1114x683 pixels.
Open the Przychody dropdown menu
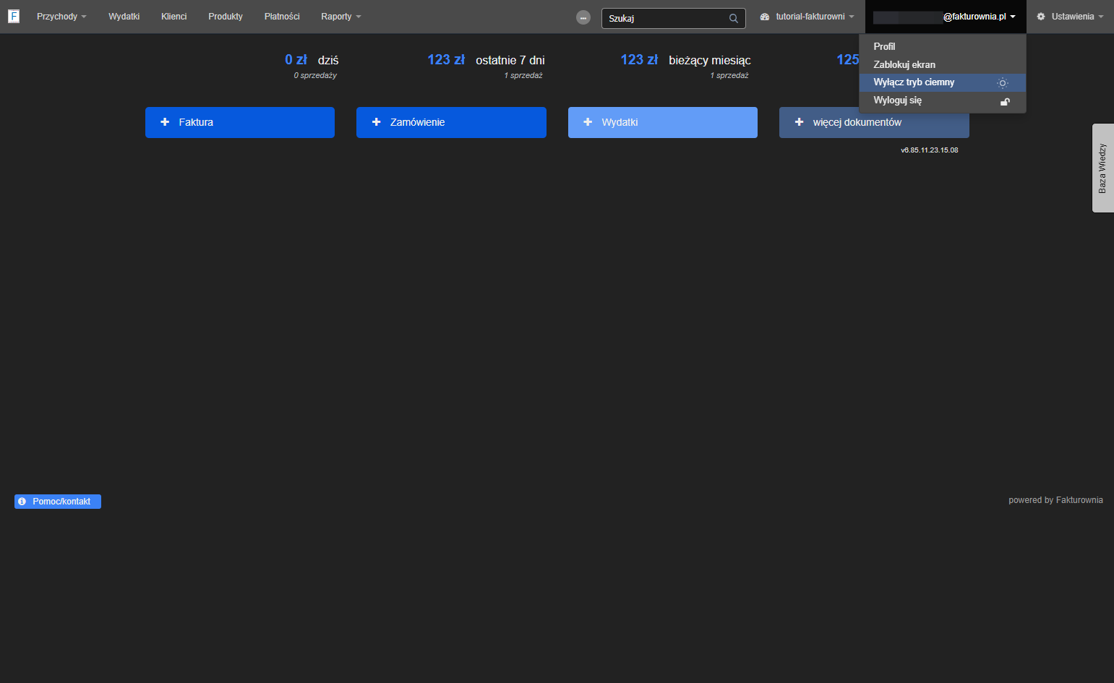point(61,17)
